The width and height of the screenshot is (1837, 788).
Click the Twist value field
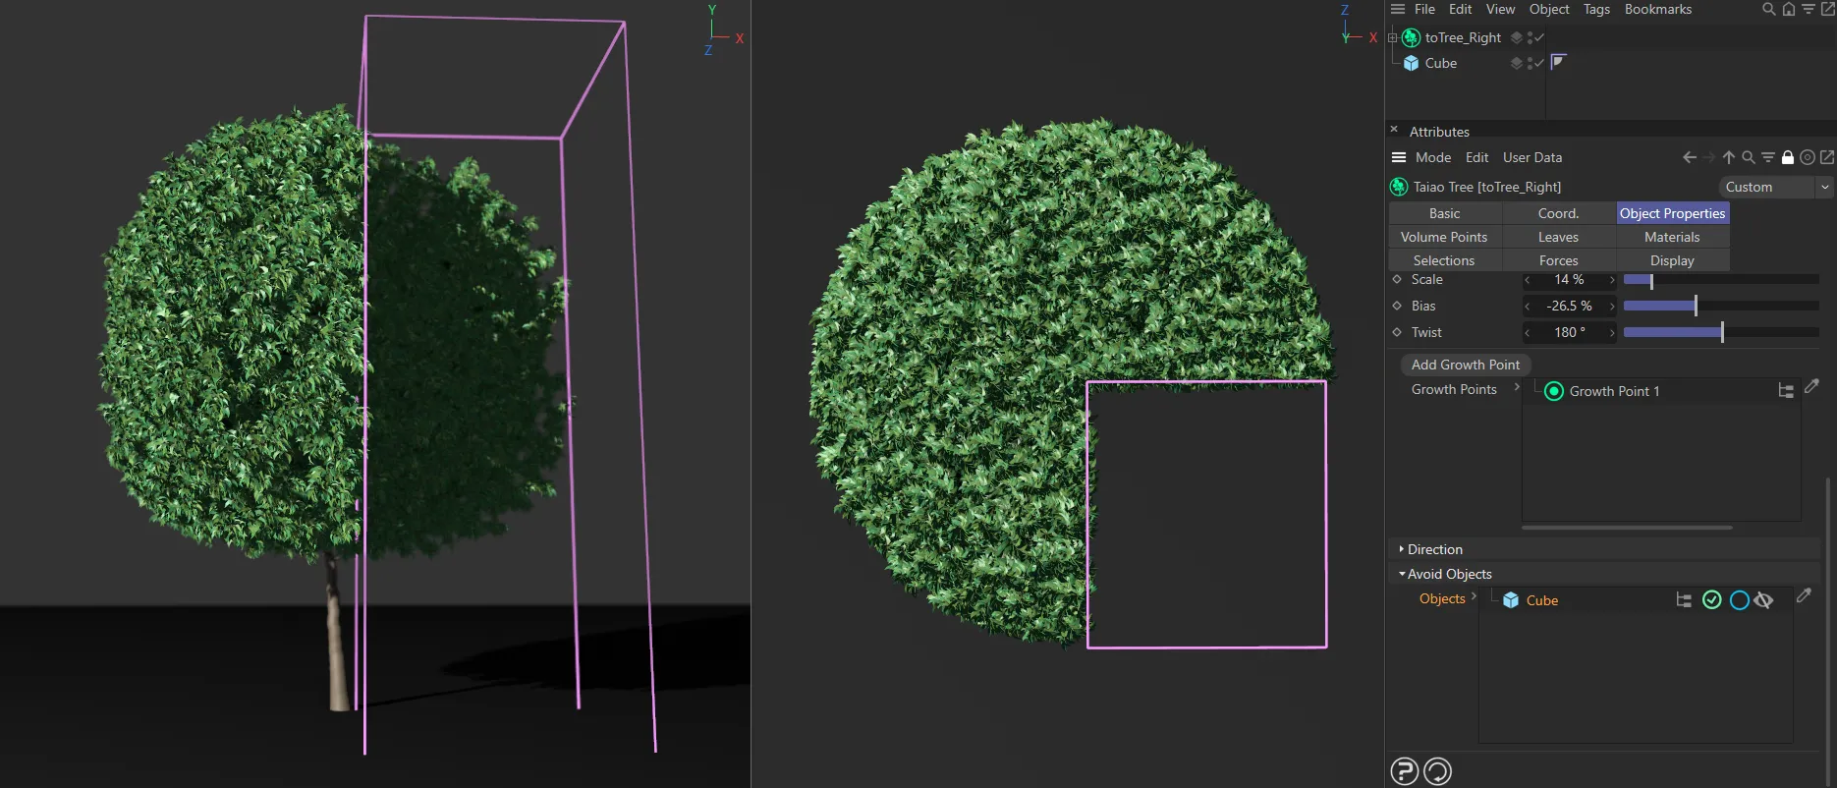[x=1570, y=333]
